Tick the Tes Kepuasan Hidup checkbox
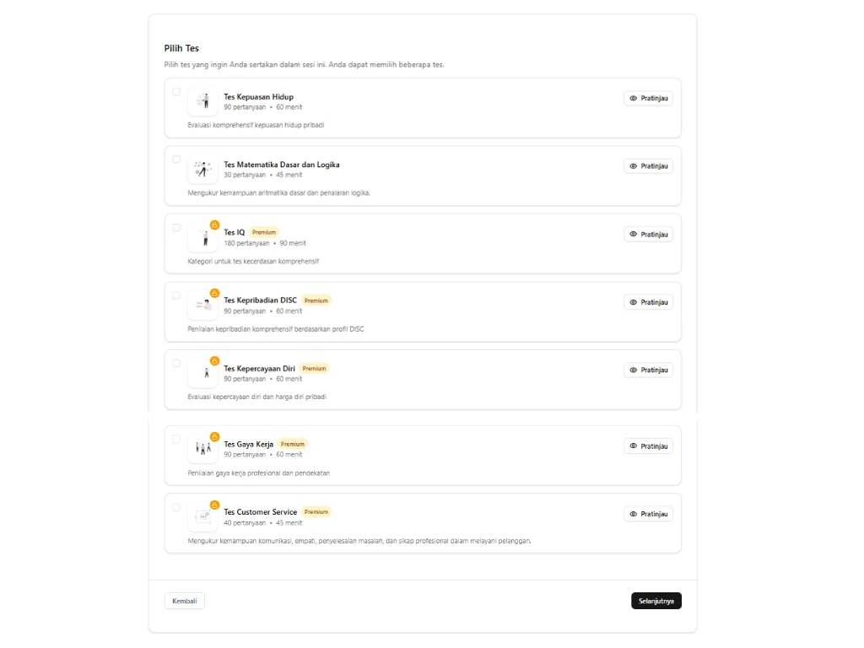864x648 pixels. (x=176, y=92)
